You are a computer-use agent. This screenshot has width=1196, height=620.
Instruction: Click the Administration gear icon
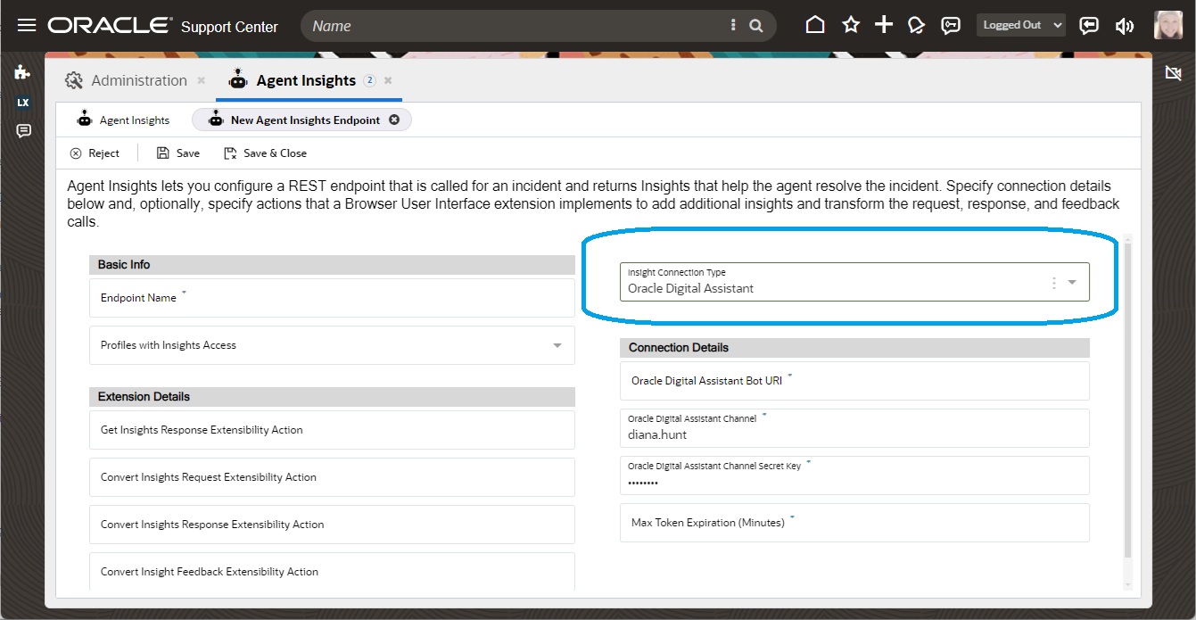tap(74, 80)
